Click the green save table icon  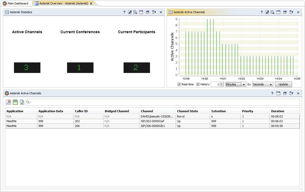pyautogui.click(x=15, y=102)
